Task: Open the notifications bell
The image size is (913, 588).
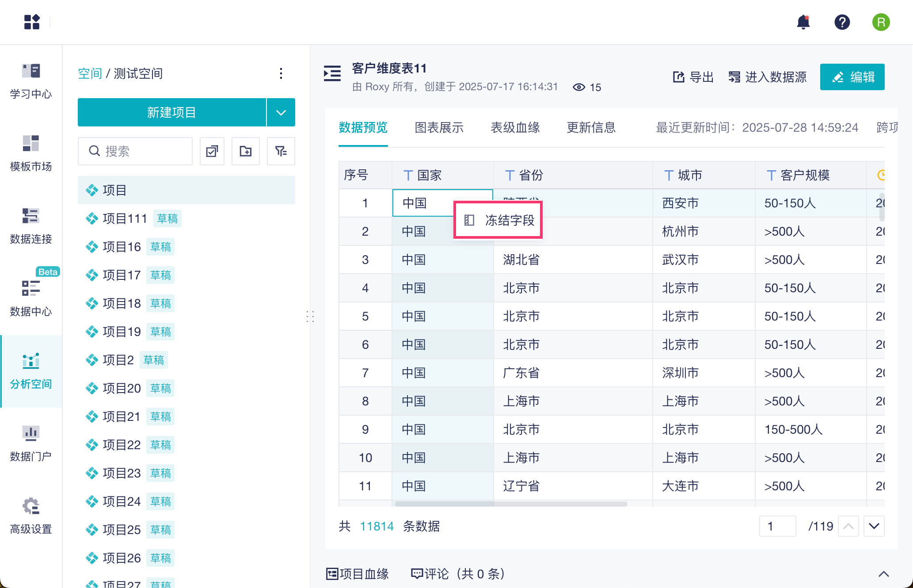Action: (803, 22)
